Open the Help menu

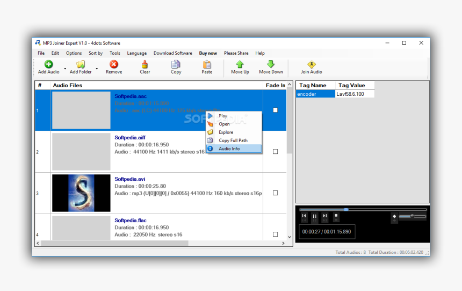point(260,53)
